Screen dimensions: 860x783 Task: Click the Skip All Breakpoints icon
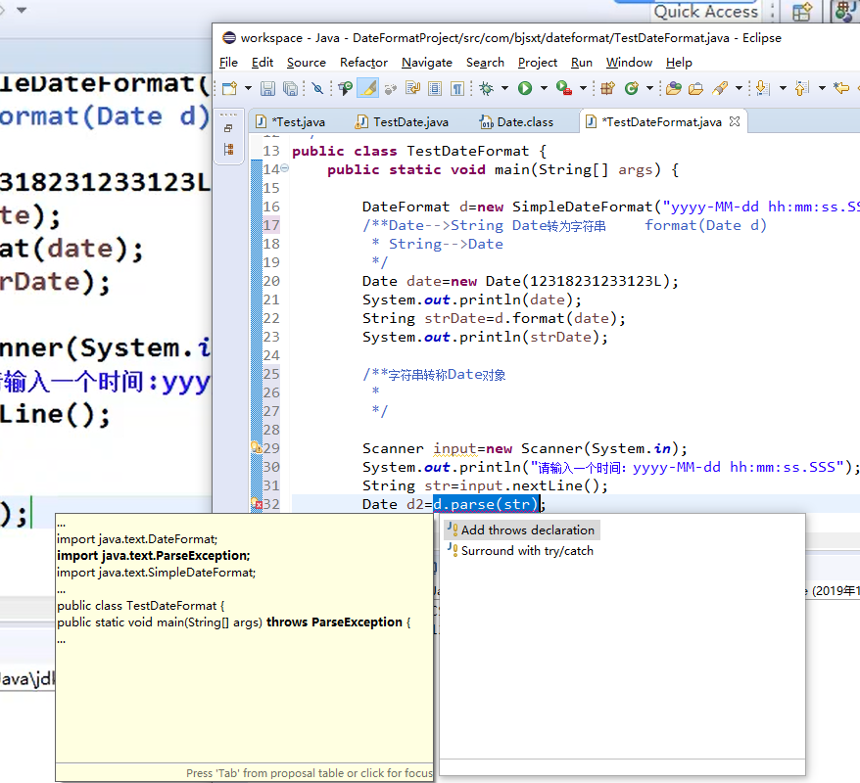tap(317, 88)
